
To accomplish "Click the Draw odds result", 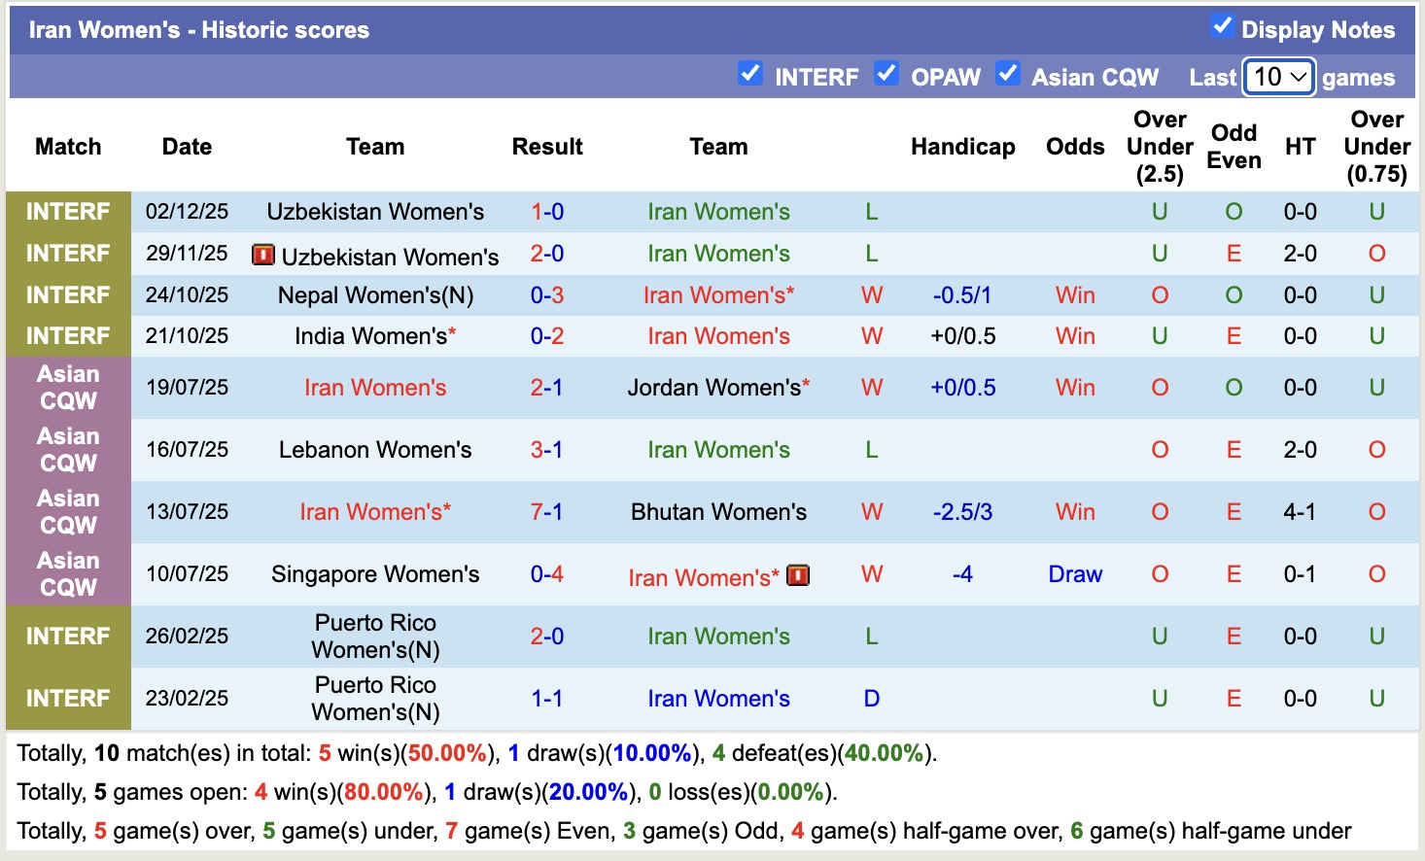I will [x=1075, y=574].
